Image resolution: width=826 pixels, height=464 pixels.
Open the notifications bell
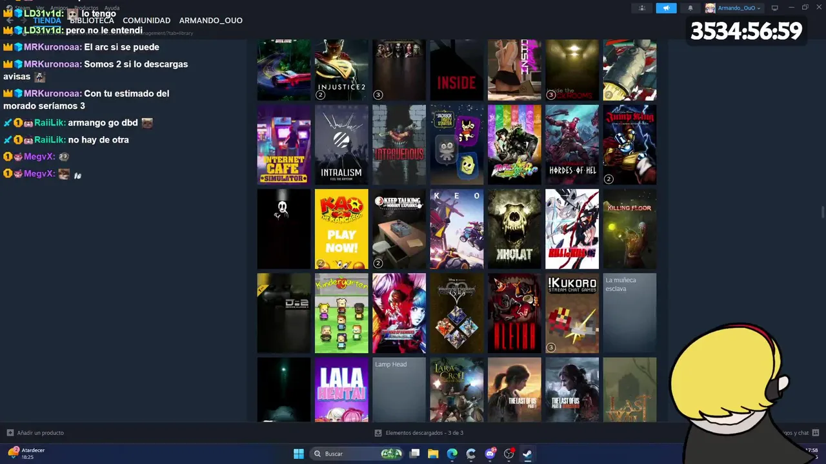click(x=690, y=8)
